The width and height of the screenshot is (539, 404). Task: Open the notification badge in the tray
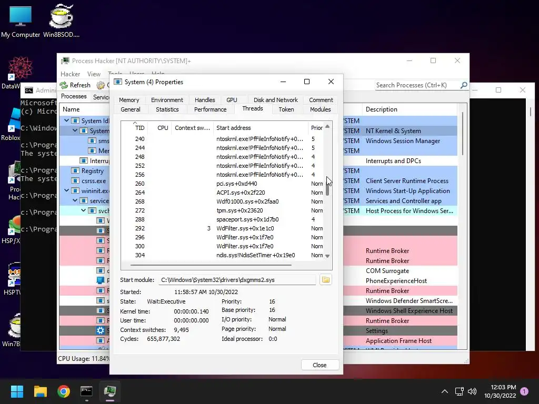(x=524, y=391)
